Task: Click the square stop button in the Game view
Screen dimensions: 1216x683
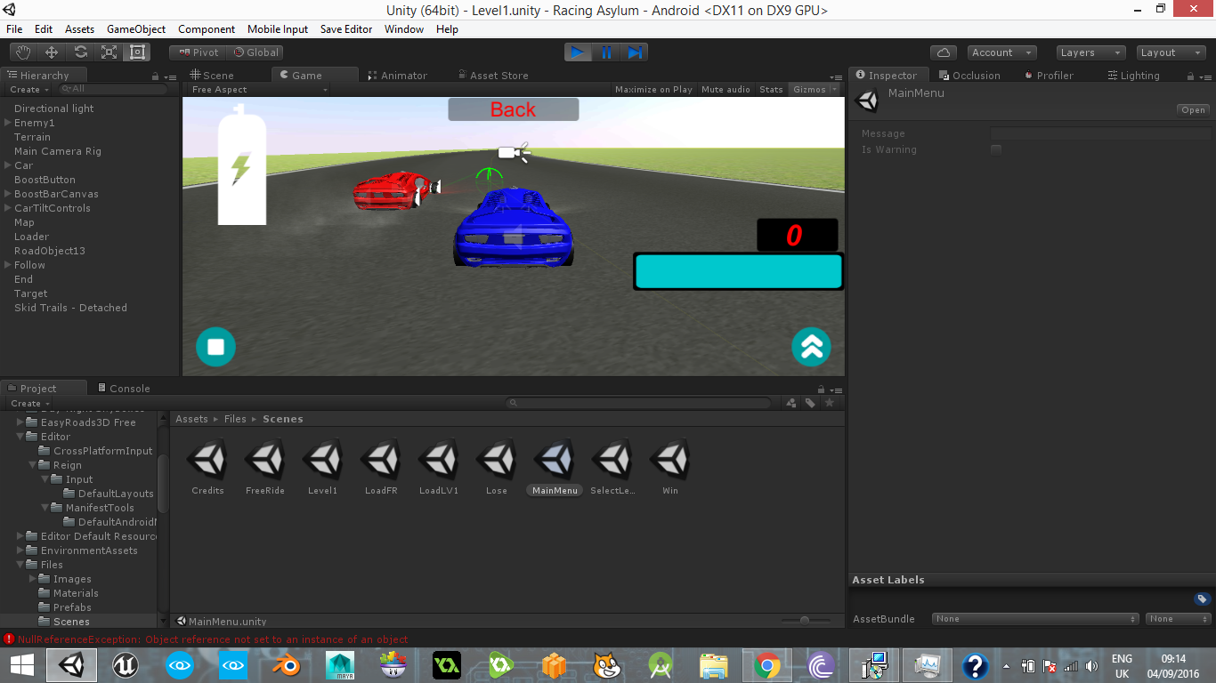Action: [x=215, y=347]
